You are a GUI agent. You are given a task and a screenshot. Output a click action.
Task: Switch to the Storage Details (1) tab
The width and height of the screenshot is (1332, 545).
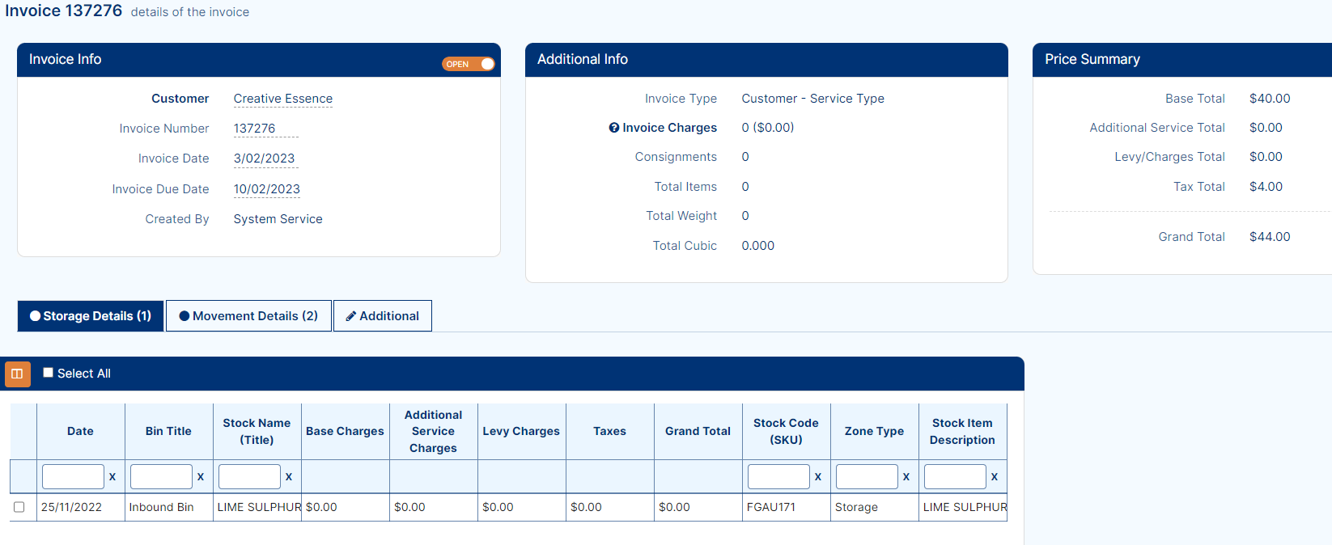click(91, 316)
